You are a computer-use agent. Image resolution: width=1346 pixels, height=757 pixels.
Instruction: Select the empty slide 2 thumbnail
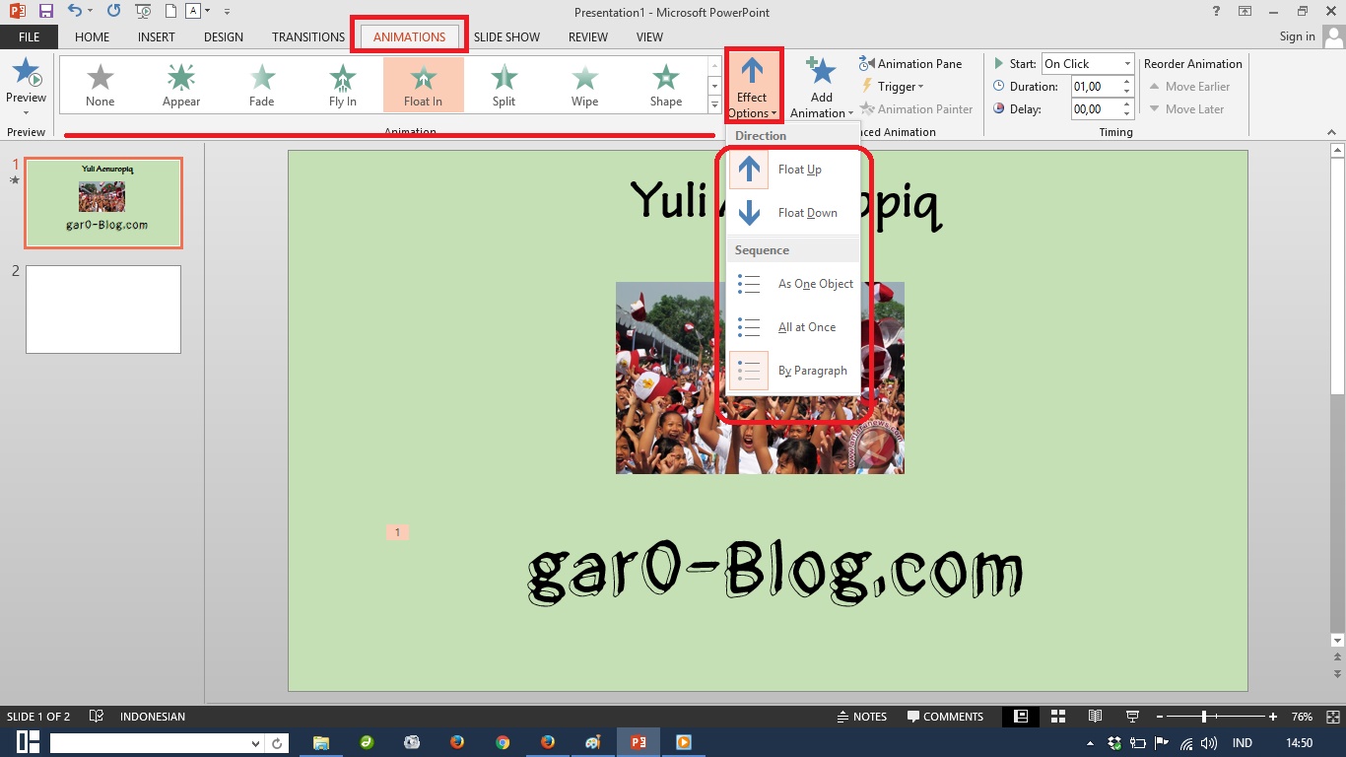click(102, 309)
